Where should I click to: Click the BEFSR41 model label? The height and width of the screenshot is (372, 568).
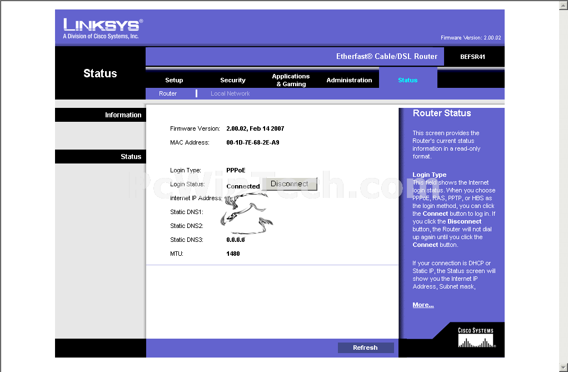pyautogui.click(x=472, y=57)
